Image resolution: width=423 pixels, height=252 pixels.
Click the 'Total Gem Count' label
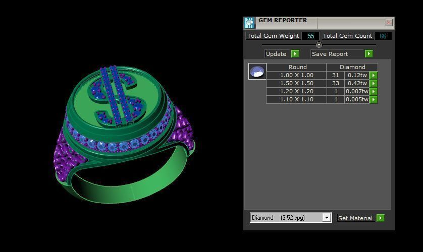(x=347, y=36)
